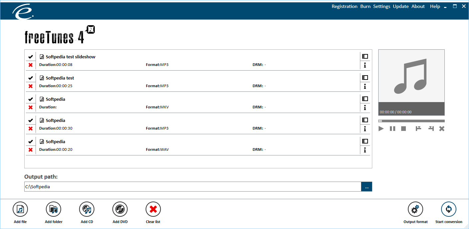Toggle checkmark for the WAV entry
This screenshot has height=229, width=469.
[x=31, y=142]
